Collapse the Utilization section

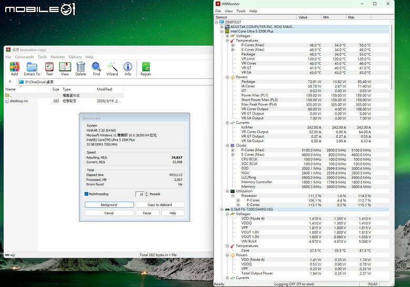(227, 191)
